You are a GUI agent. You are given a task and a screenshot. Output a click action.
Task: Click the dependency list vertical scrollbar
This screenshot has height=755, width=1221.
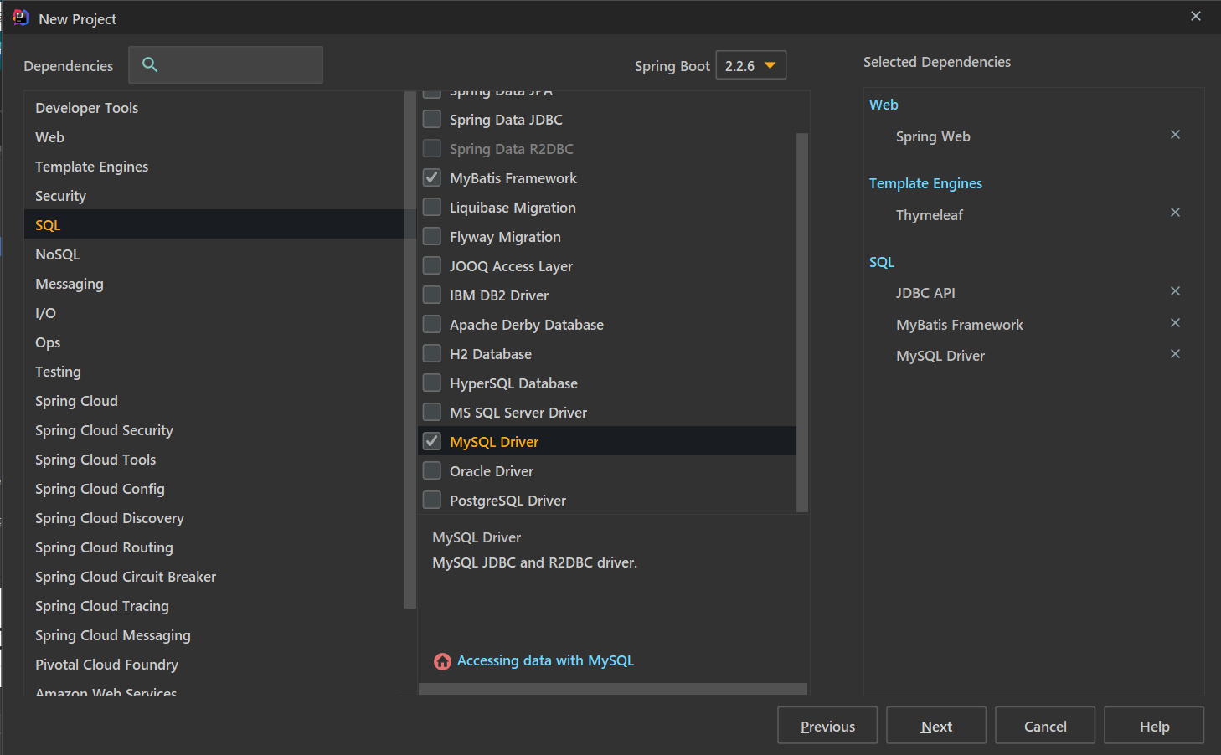801,321
